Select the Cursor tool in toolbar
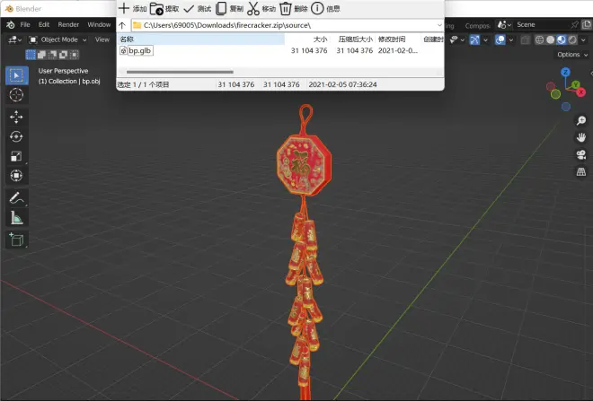Viewport: 593px width, 401px height. pyautogui.click(x=16, y=95)
